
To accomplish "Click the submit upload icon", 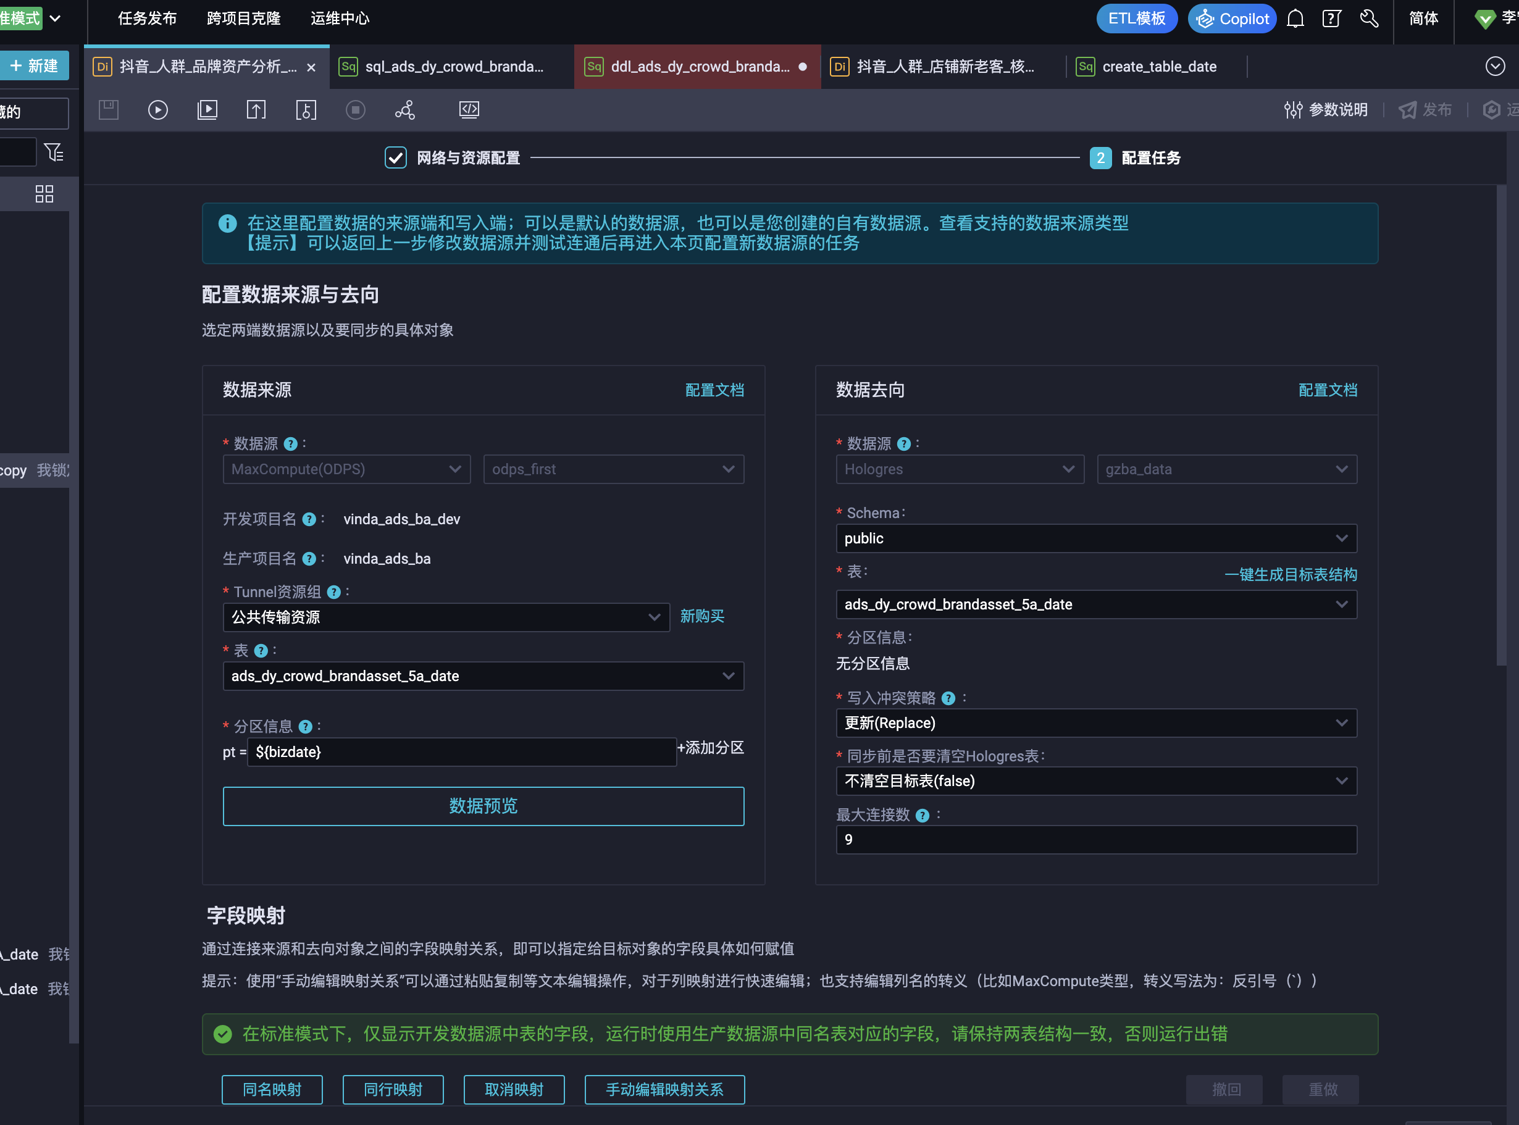I will 256,110.
